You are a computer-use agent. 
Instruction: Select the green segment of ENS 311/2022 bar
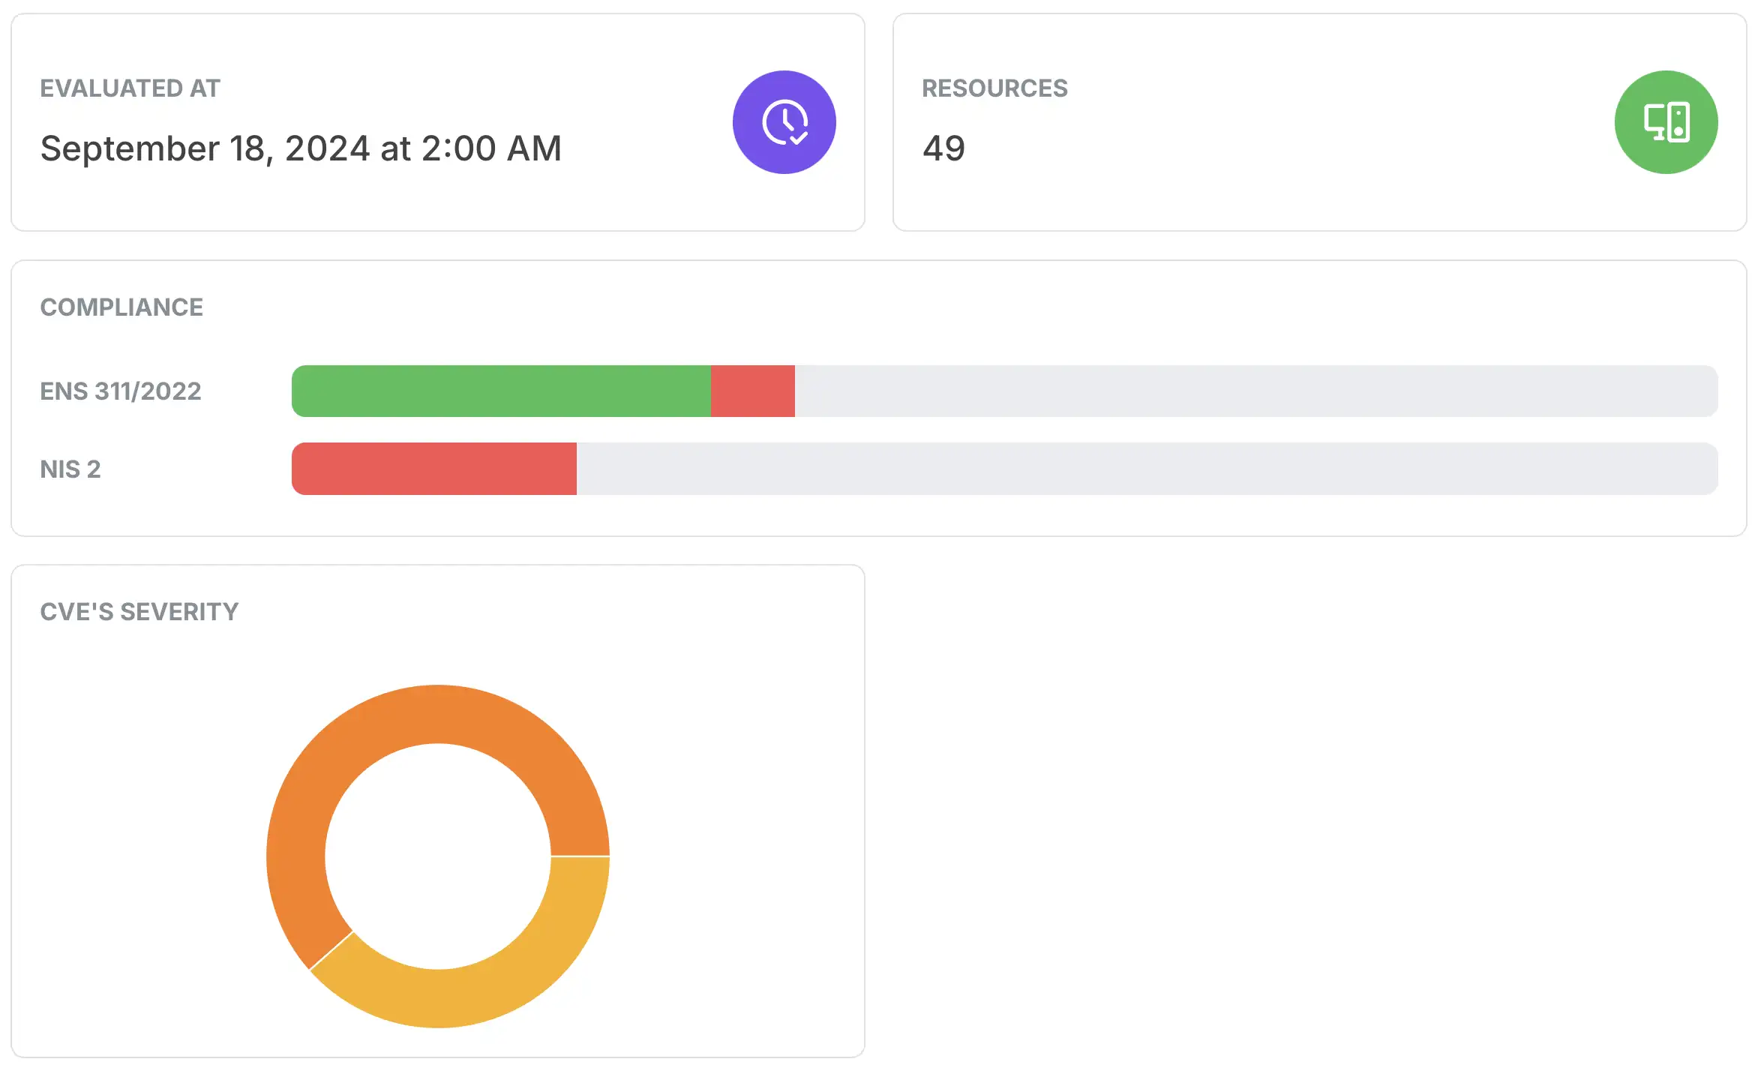click(501, 391)
